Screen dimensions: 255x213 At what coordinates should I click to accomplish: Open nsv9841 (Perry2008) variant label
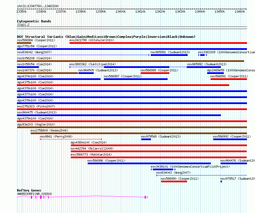pos(56,136)
